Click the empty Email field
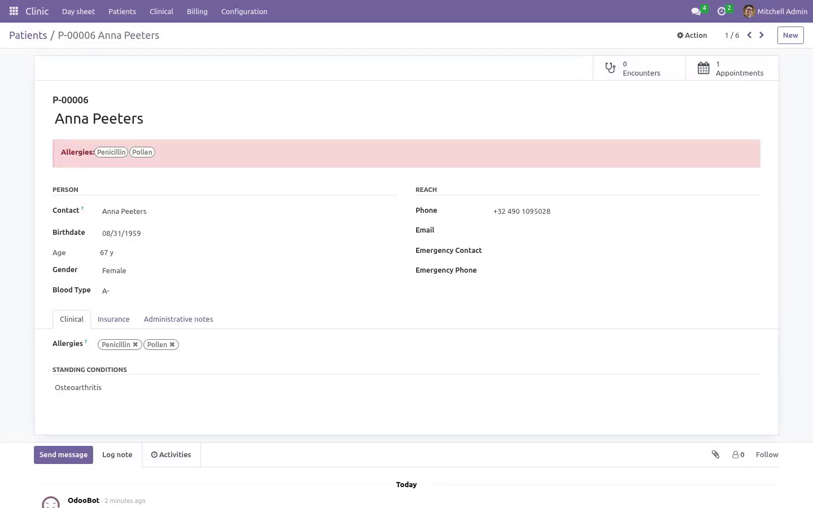 [x=626, y=230]
